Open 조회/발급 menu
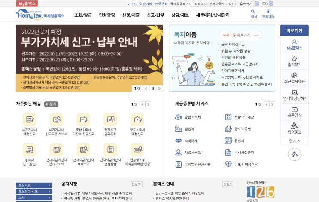Image resolution: width=319 pixels, height=202 pixels. coord(83,15)
